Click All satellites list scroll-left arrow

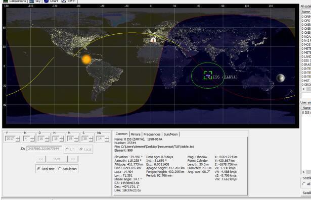[x=303, y=89]
